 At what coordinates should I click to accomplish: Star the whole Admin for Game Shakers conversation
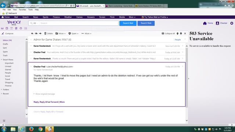coord(185,40)
